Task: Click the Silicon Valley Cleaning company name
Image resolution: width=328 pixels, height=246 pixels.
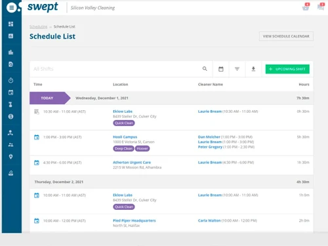Action: coord(92,8)
